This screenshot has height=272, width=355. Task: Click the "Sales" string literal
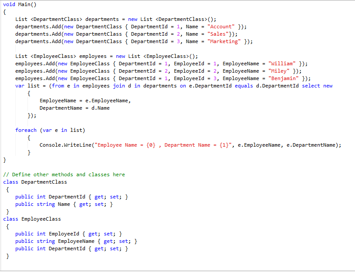tap(218, 34)
